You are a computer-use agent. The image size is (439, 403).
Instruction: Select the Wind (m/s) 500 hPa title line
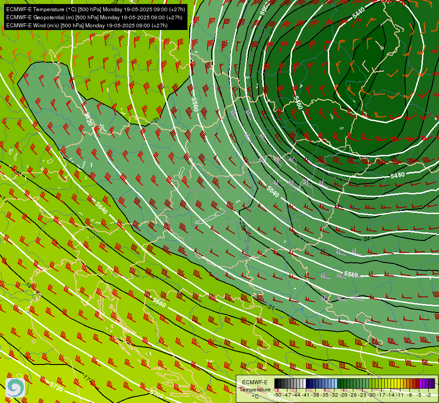87,26
